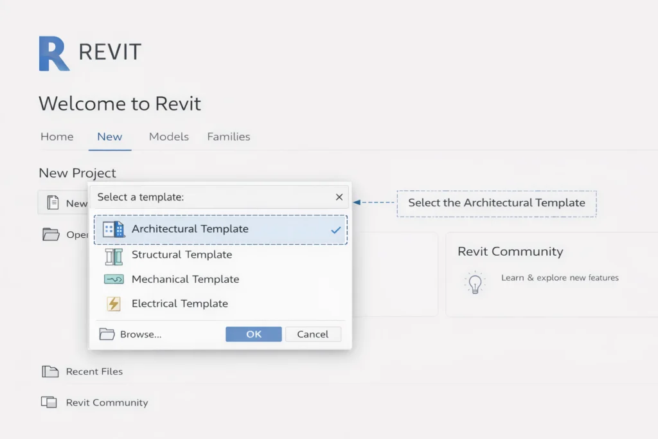
Task: Click the Open folder icon
Action: 51,234
